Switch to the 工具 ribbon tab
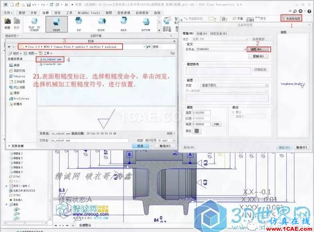Image resolution: width=314 pixels, height=232 pixels. coord(69,13)
